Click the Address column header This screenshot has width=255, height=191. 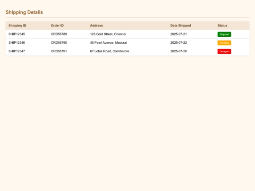coord(96,25)
